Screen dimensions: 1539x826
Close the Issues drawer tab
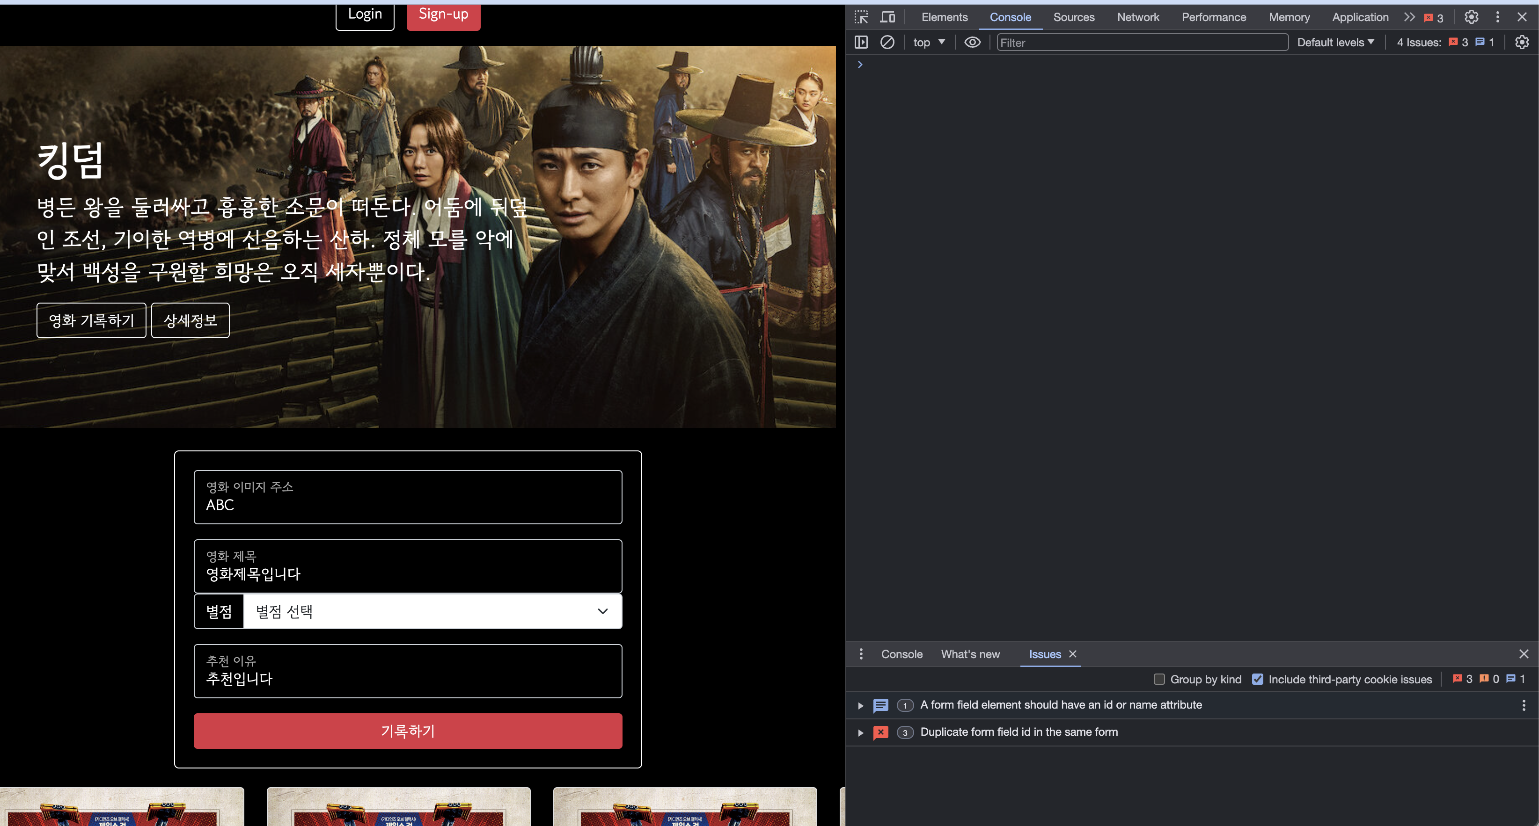[x=1073, y=654]
